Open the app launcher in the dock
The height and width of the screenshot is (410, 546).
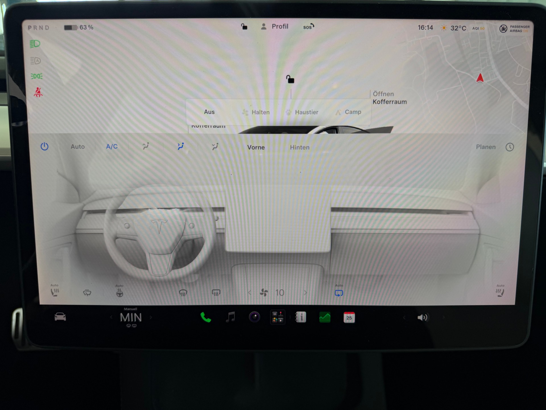click(278, 317)
